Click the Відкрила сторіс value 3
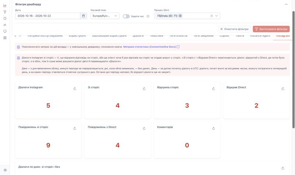The image size is (295, 175). pyautogui.click(x=187, y=106)
